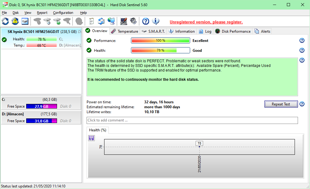The image size is (310, 189).
Task: Click the Repeat Test button
Action: 281,104
